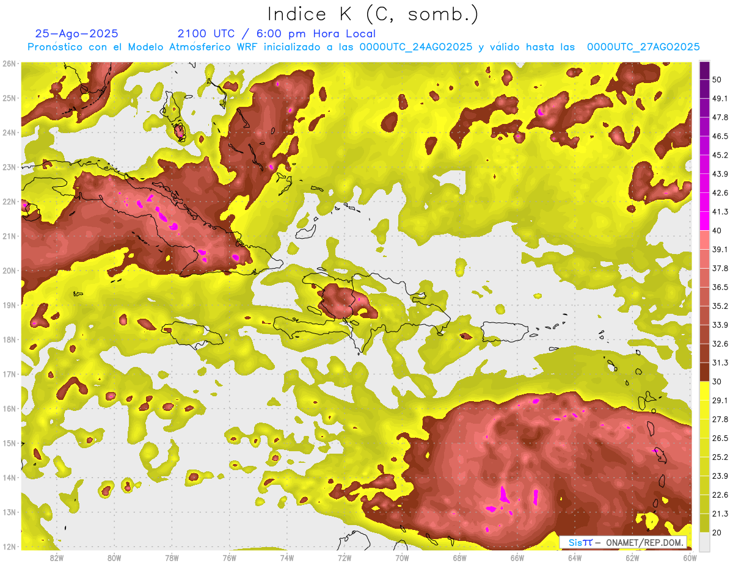Click the "70W" longitude label
This screenshot has width=733, height=566.
[x=402, y=557]
